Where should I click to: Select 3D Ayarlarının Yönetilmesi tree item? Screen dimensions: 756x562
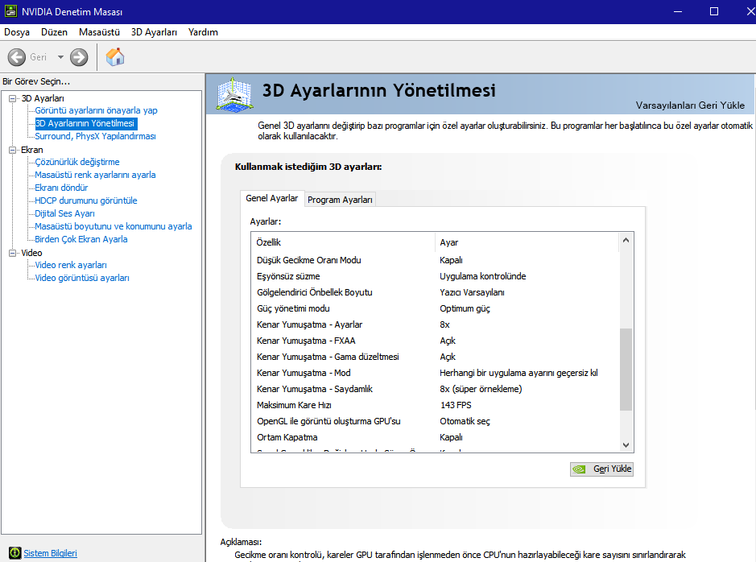85,123
